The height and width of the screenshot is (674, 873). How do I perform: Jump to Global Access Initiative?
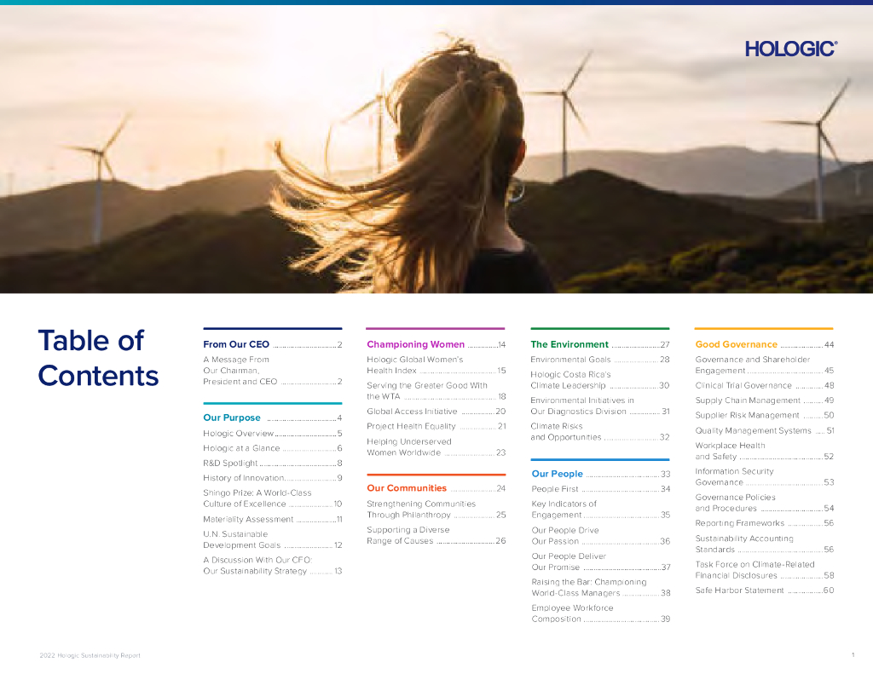point(436,412)
